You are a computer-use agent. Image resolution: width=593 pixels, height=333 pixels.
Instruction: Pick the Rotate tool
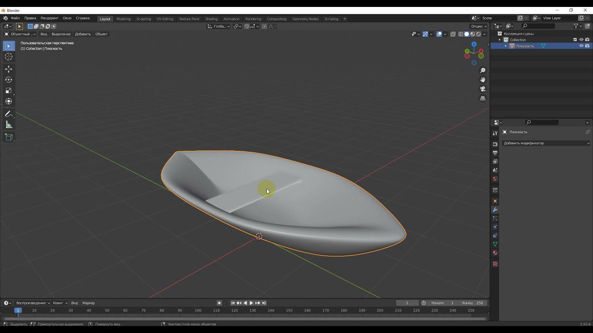pyautogui.click(x=8, y=80)
